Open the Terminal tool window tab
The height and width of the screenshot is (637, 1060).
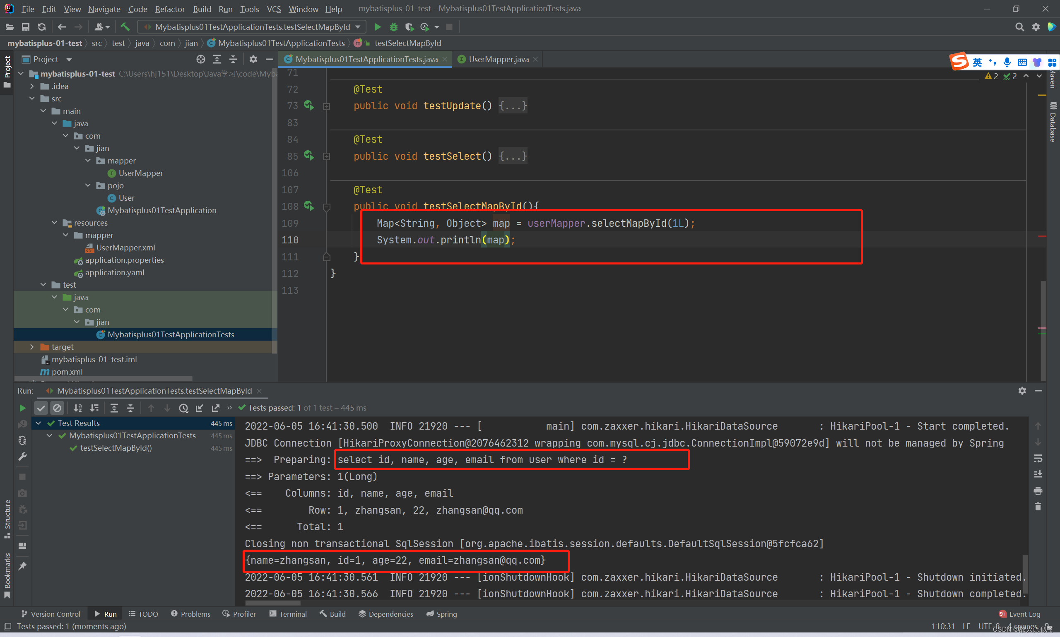(x=288, y=614)
